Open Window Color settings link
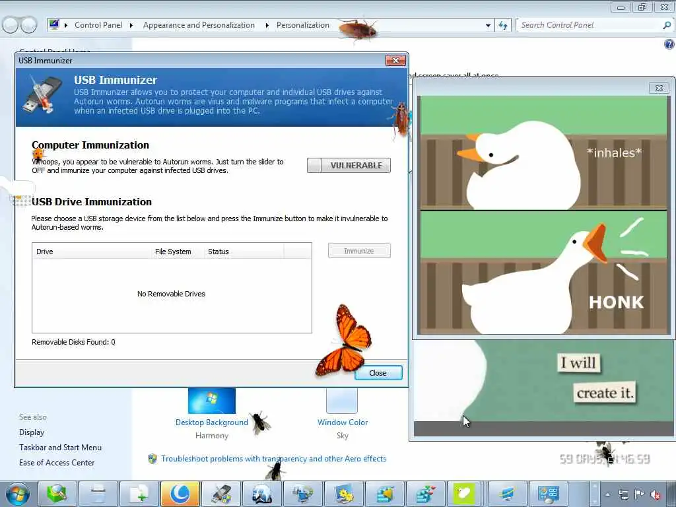Image resolution: width=676 pixels, height=507 pixels. tap(343, 422)
